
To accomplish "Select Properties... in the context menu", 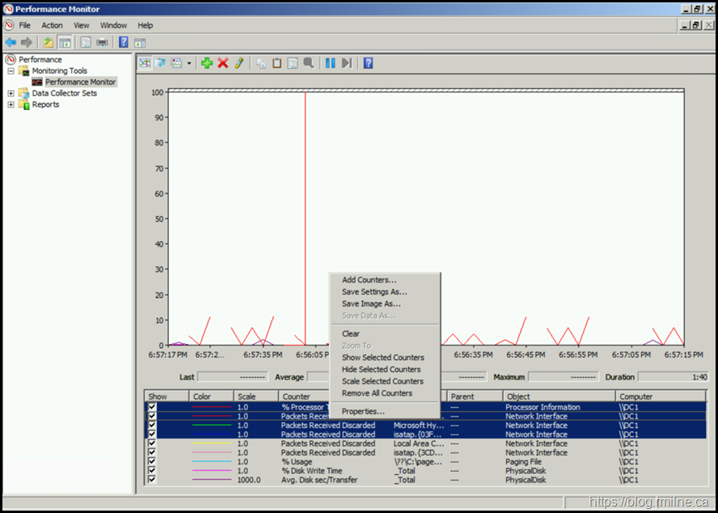I will 363,412.
